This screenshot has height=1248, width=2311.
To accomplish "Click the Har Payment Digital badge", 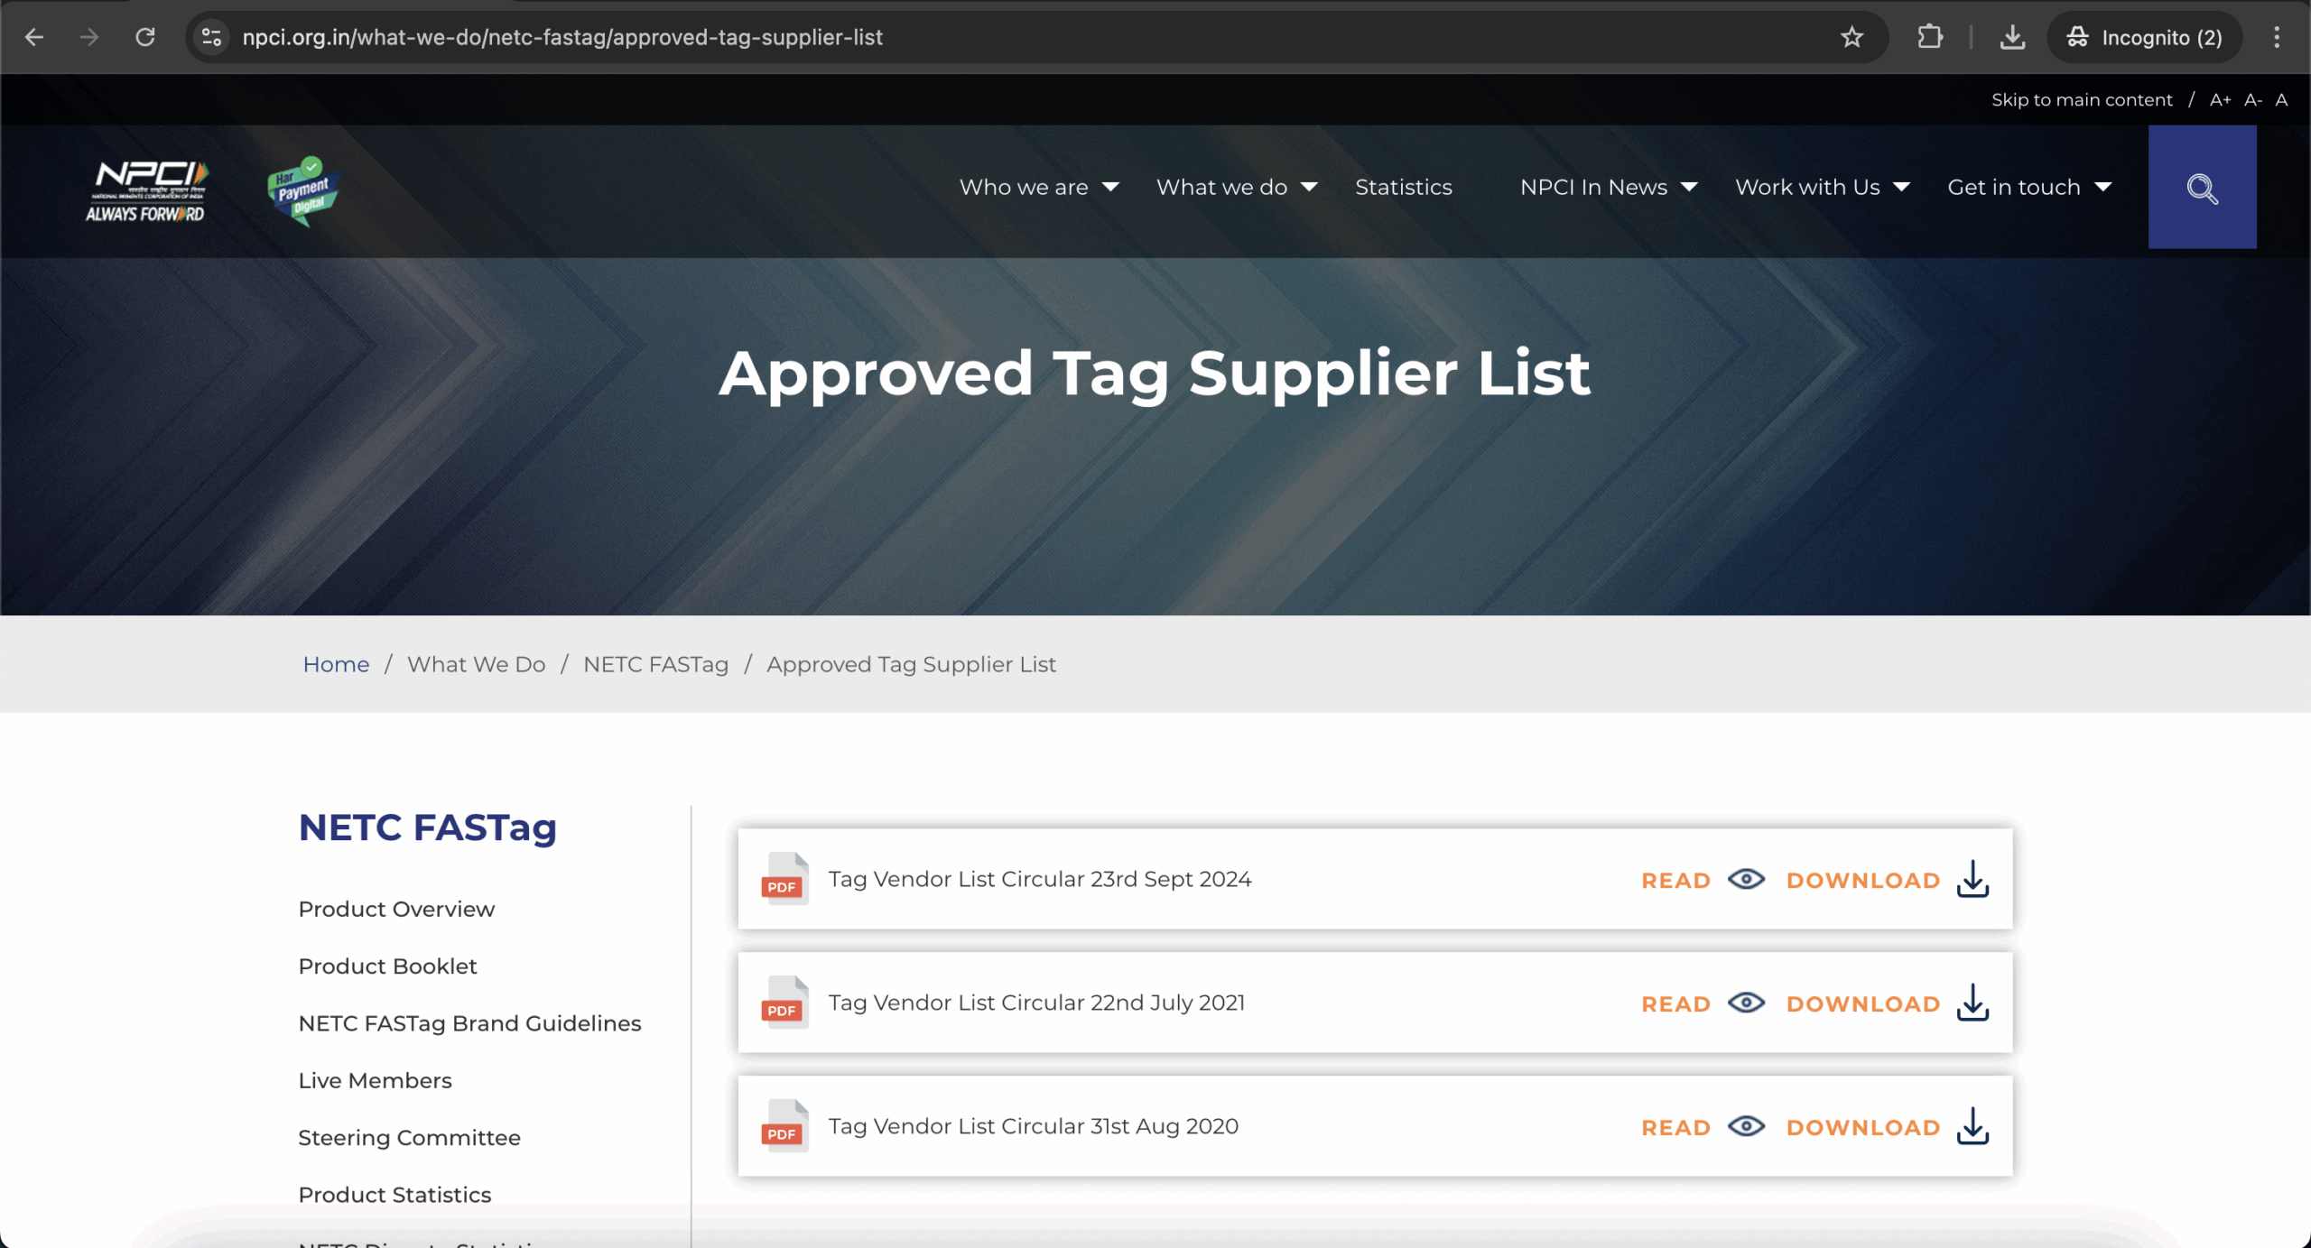I will 302,190.
